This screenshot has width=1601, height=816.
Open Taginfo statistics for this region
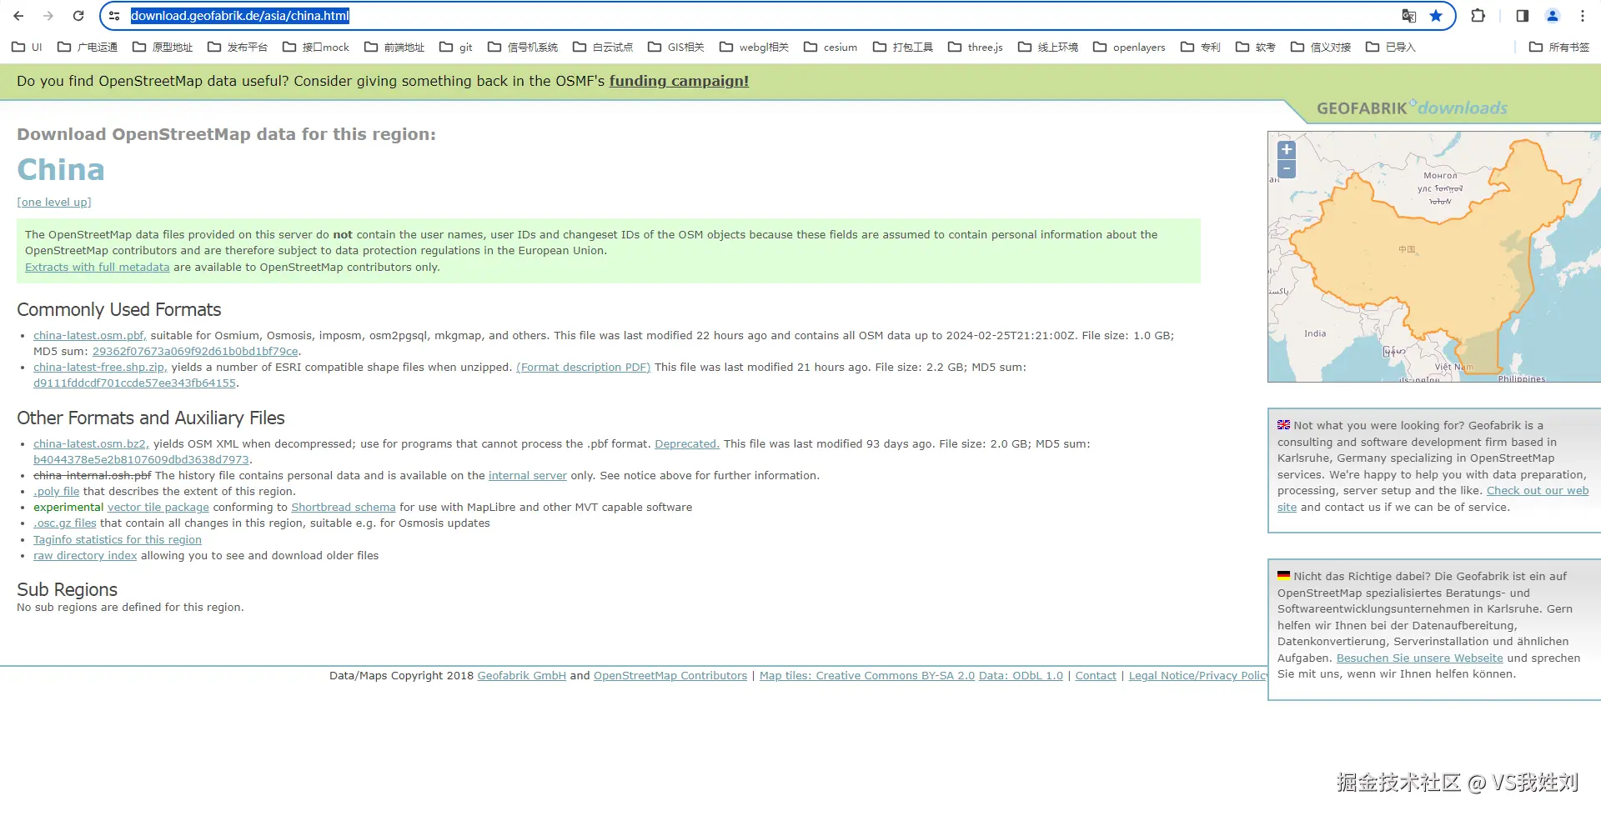click(118, 540)
